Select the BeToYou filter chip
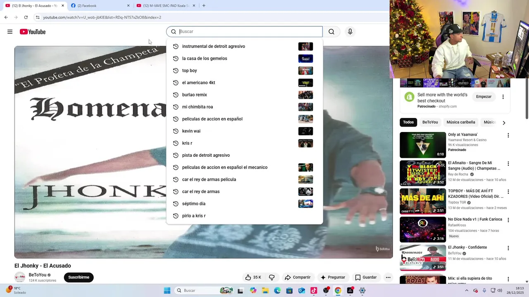529x297 pixels. coord(430,122)
